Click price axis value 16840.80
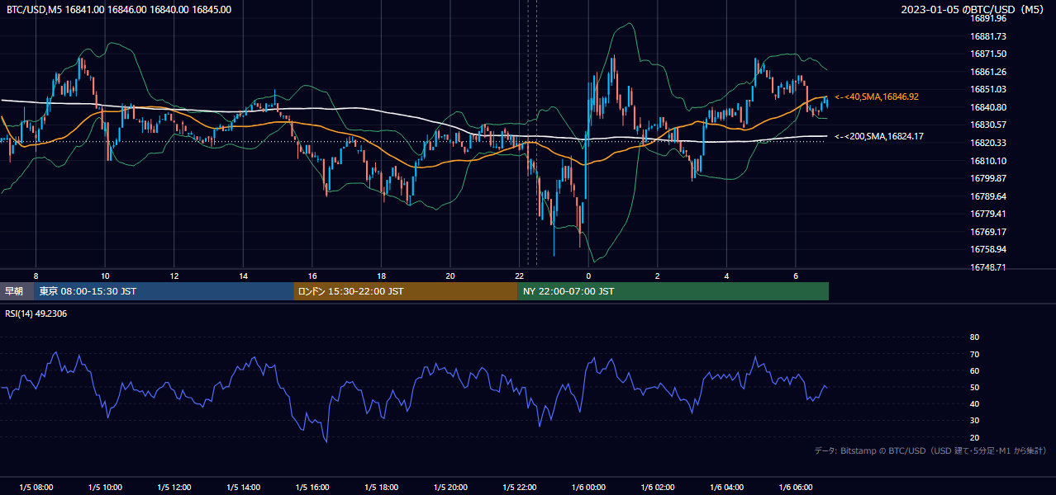Image resolution: width=1056 pixels, height=495 pixels. 988,107
